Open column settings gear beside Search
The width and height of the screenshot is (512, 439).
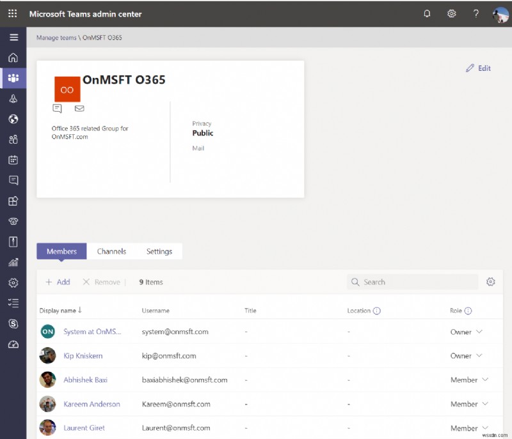(x=491, y=282)
